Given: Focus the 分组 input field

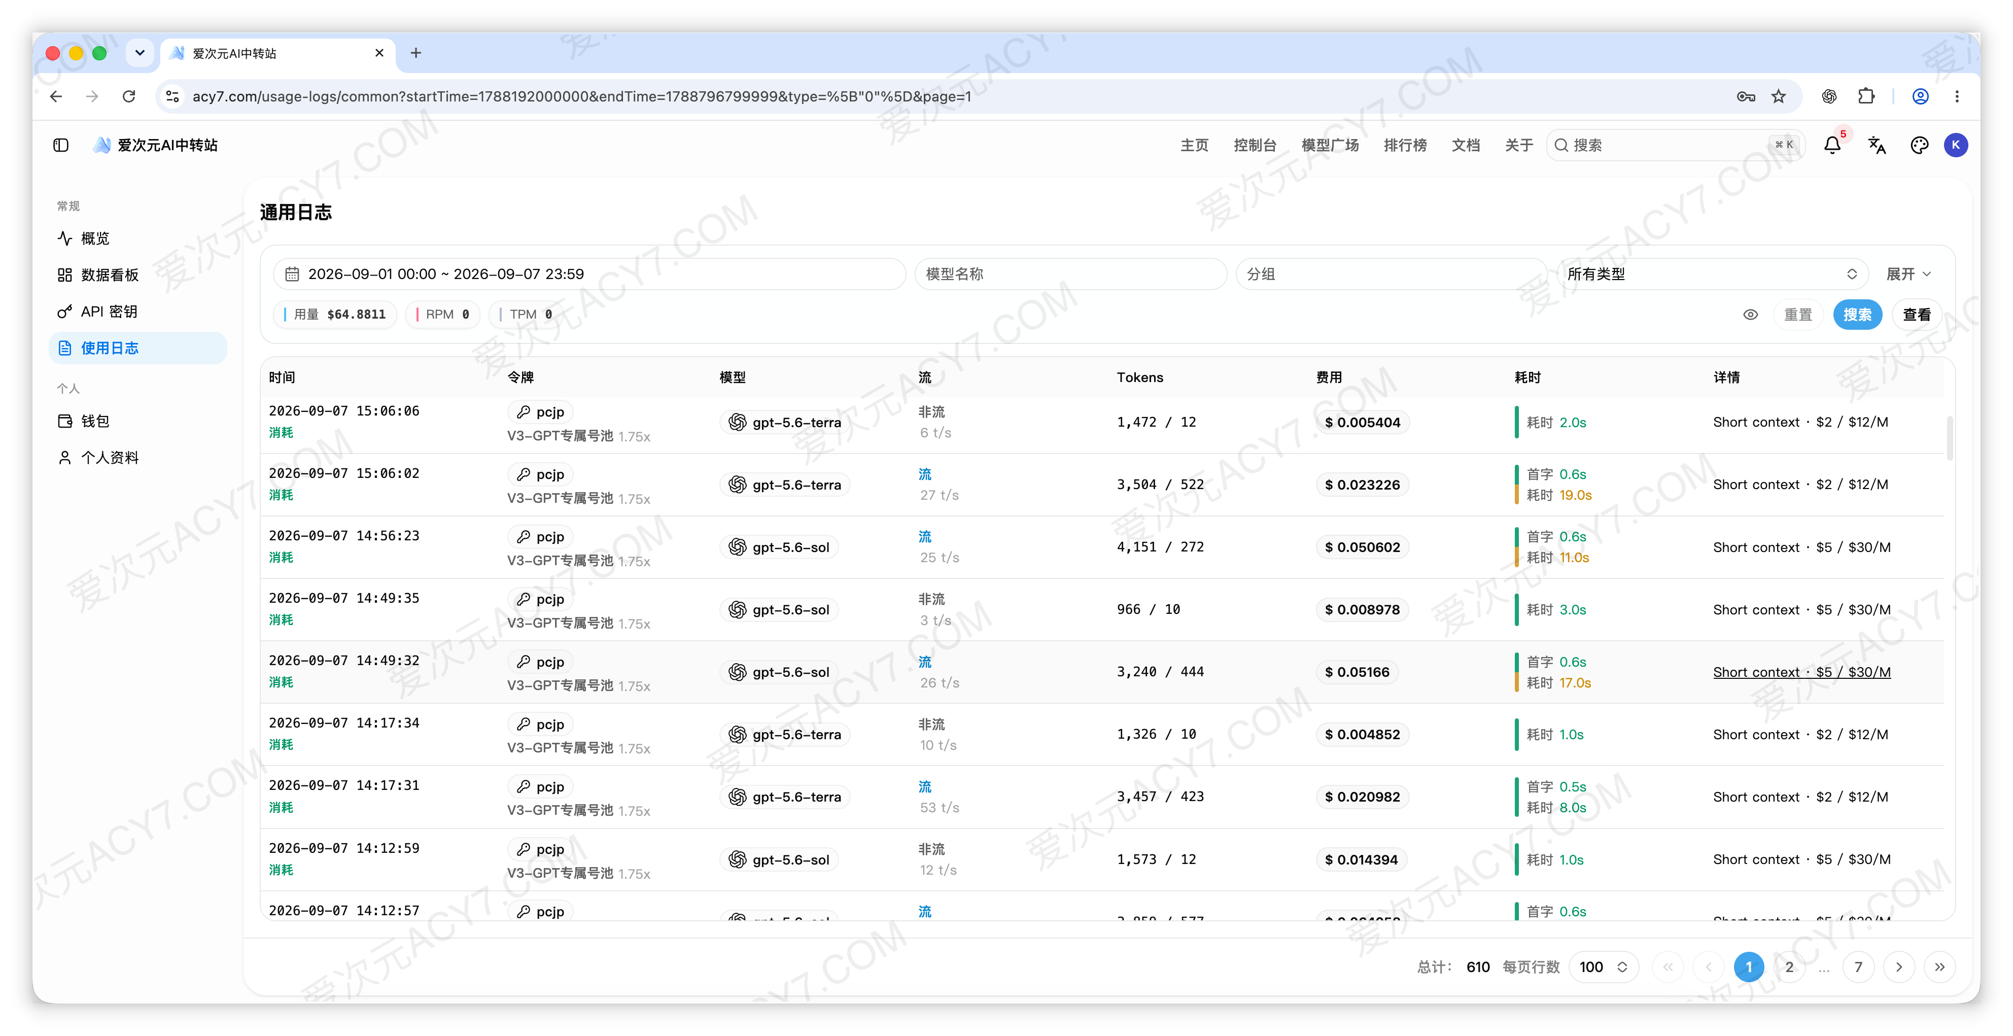Looking at the screenshot, I should pyautogui.click(x=1391, y=274).
